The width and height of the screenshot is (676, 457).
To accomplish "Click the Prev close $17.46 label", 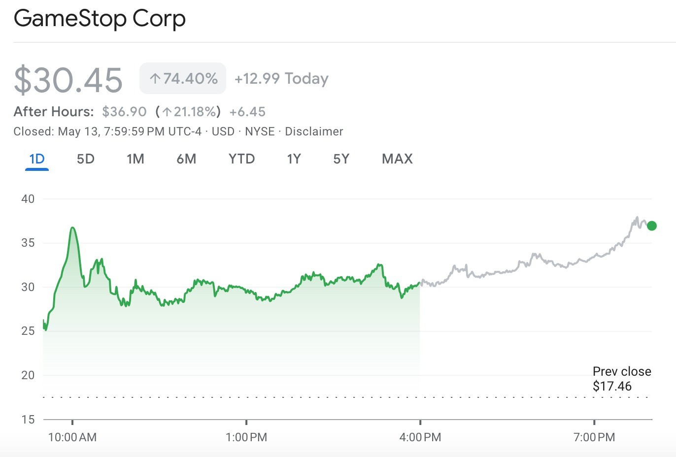I will [621, 379].
